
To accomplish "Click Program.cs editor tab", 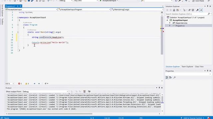I will pos(10,6).
